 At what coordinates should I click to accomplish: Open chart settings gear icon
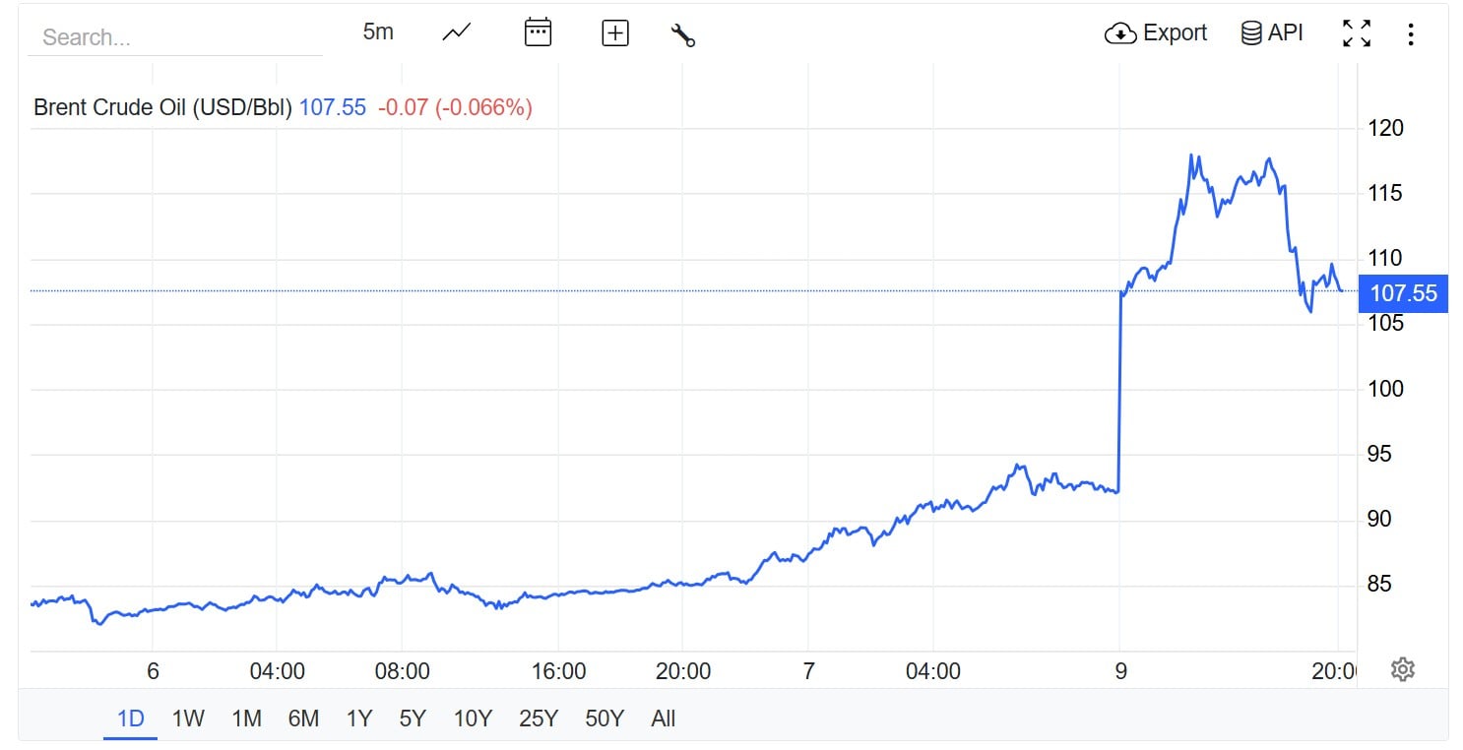[1403, 670]
